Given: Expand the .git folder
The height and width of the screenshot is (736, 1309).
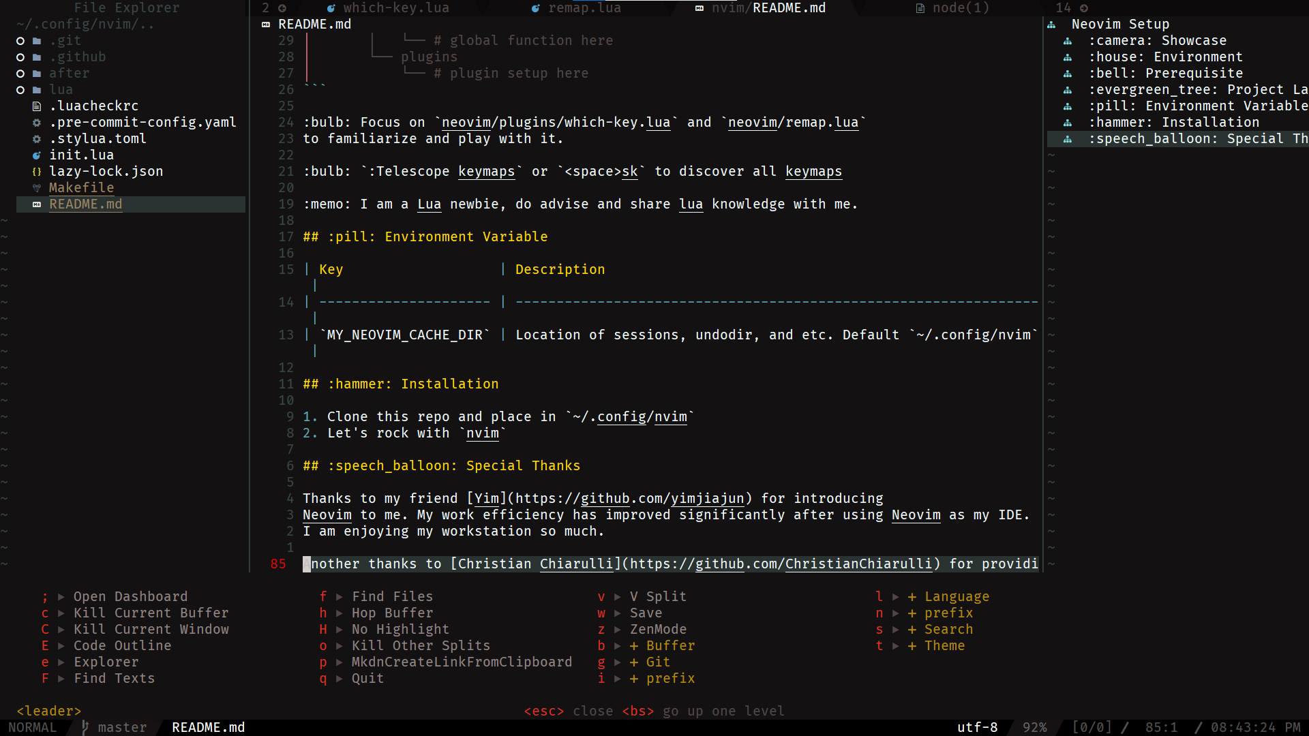Looking at the screenshot, I should pos(20,41).
